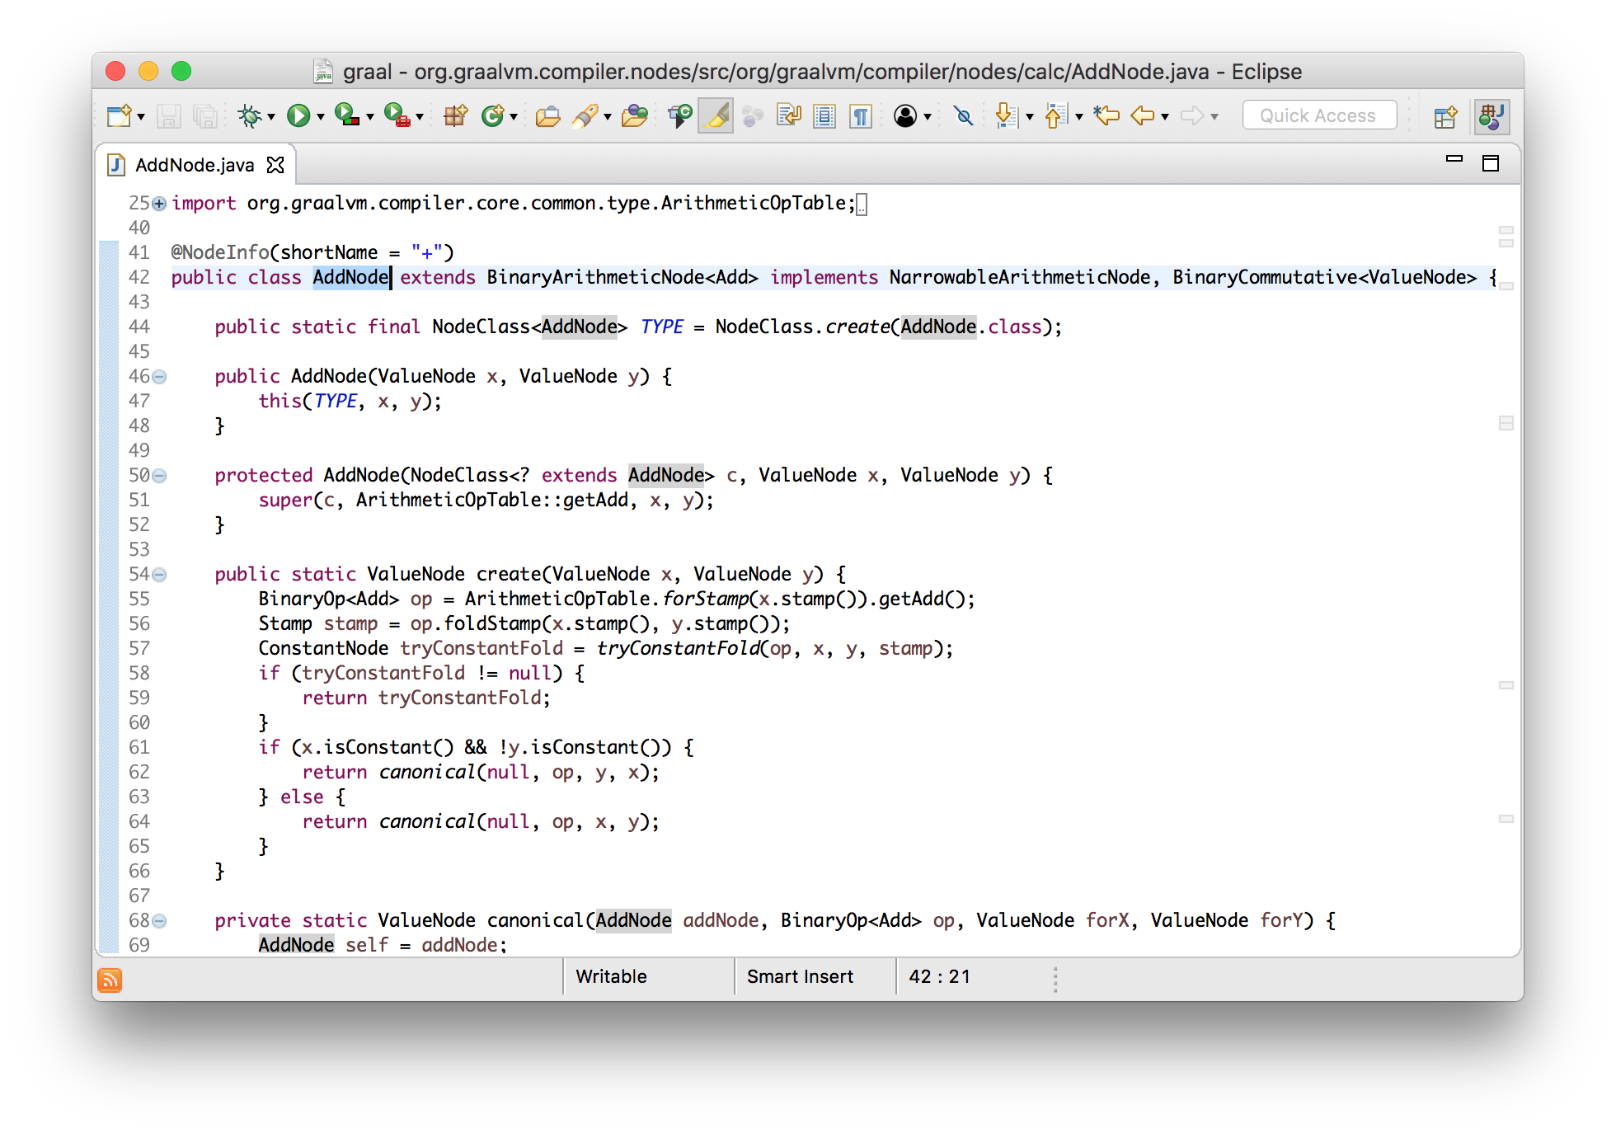The height and width of the screenshot is (1133, 1616).
Task: Click the Open Perspective icon
Action: pyautogui.click(x=1445, y=116)
